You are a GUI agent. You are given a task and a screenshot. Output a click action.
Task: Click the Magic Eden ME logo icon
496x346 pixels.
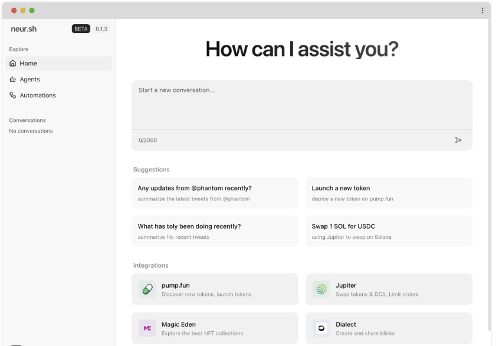click(147, 328)
